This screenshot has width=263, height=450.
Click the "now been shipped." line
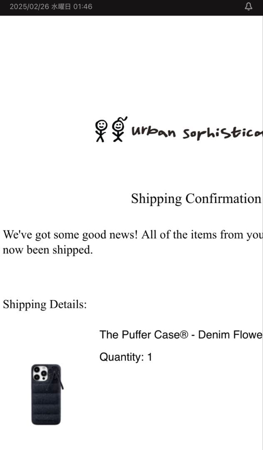[x=47, y=251]
